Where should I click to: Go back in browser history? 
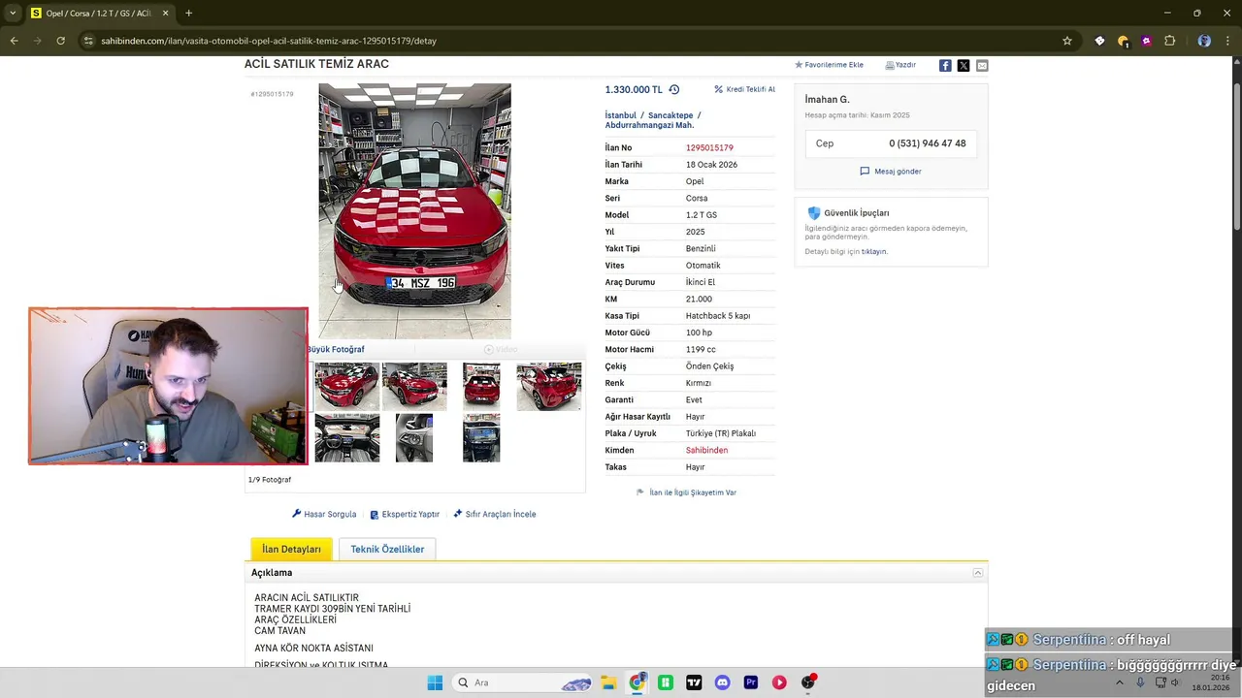pos(14,41)
